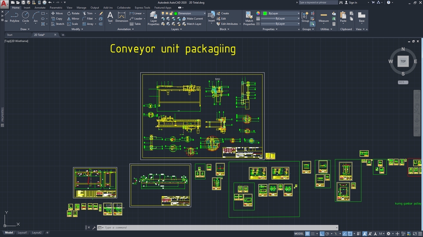The image size is (423, 237).
Task: Select the Polyline draw tool
Action: pos(14,17)
